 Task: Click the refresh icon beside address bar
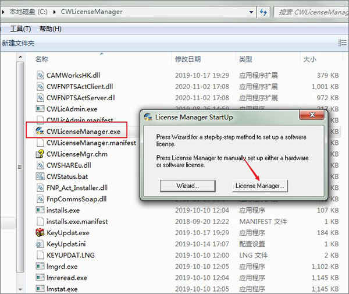tap(263, 12)
